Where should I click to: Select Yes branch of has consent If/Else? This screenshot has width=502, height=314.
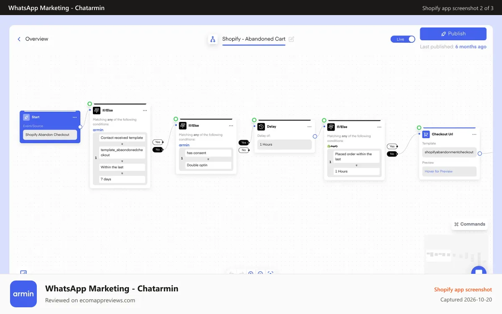[x=244, y=142]
